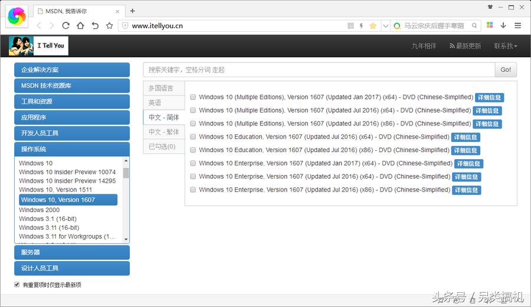Close the MSDN tab with the x
This screenshot has height=307, width=531.
pos(117,12)
